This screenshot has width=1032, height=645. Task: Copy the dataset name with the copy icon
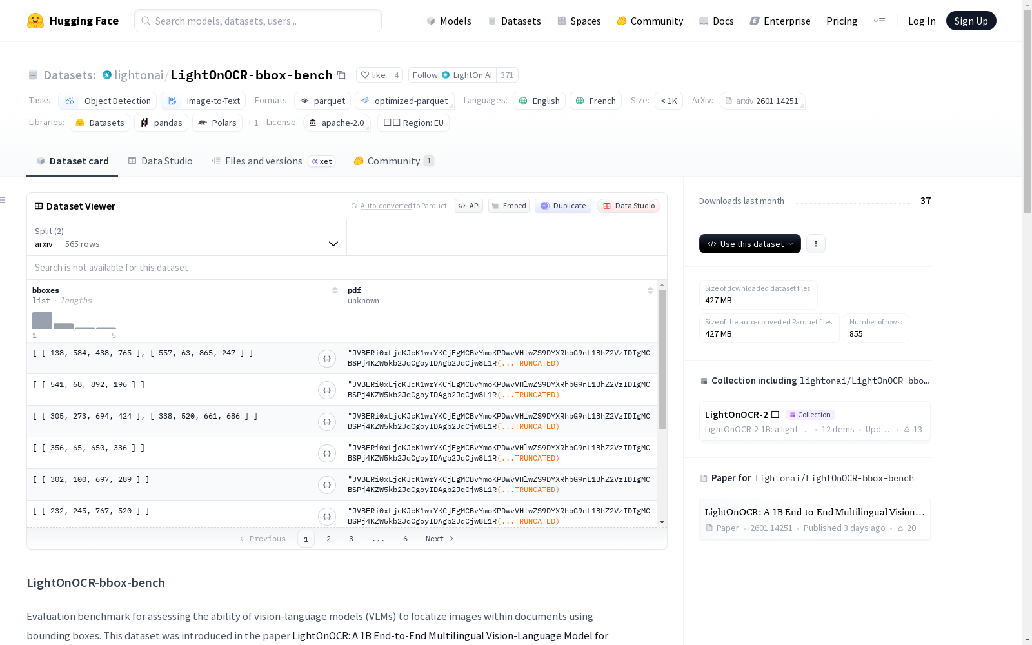point(342,75)
